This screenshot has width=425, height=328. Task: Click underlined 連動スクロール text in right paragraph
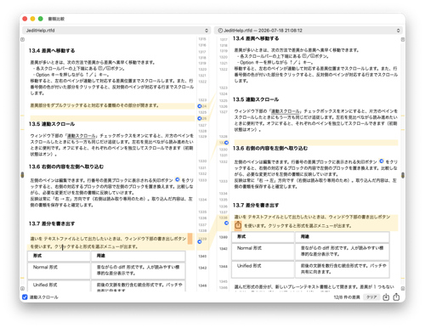pyautogui.click(x=285, y=111)
